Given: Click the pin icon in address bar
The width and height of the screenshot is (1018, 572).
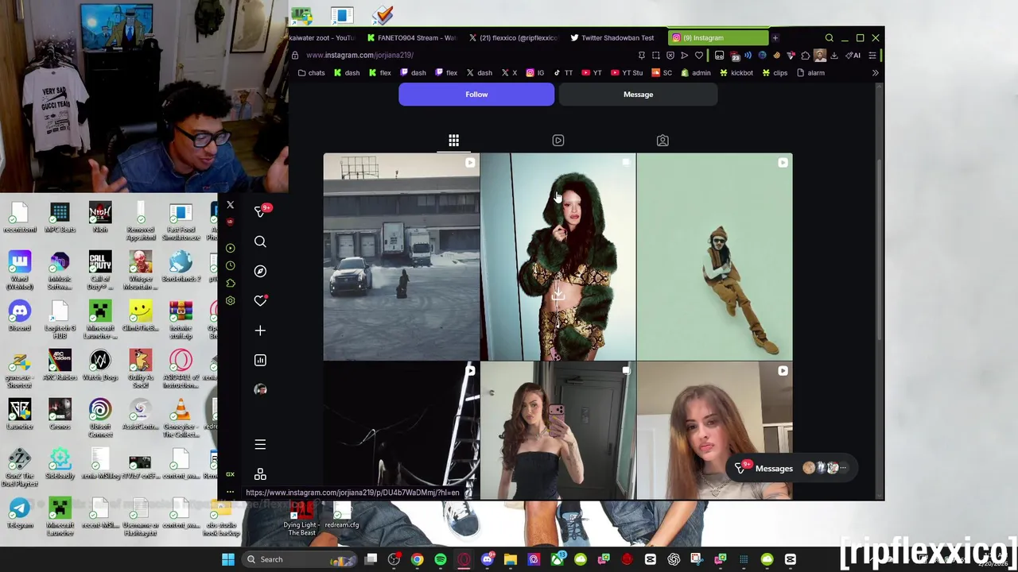Looking at the screenshot, I should point(641,56).
